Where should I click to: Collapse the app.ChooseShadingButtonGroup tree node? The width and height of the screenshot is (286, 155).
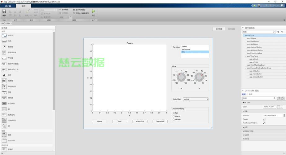[245, 68]
